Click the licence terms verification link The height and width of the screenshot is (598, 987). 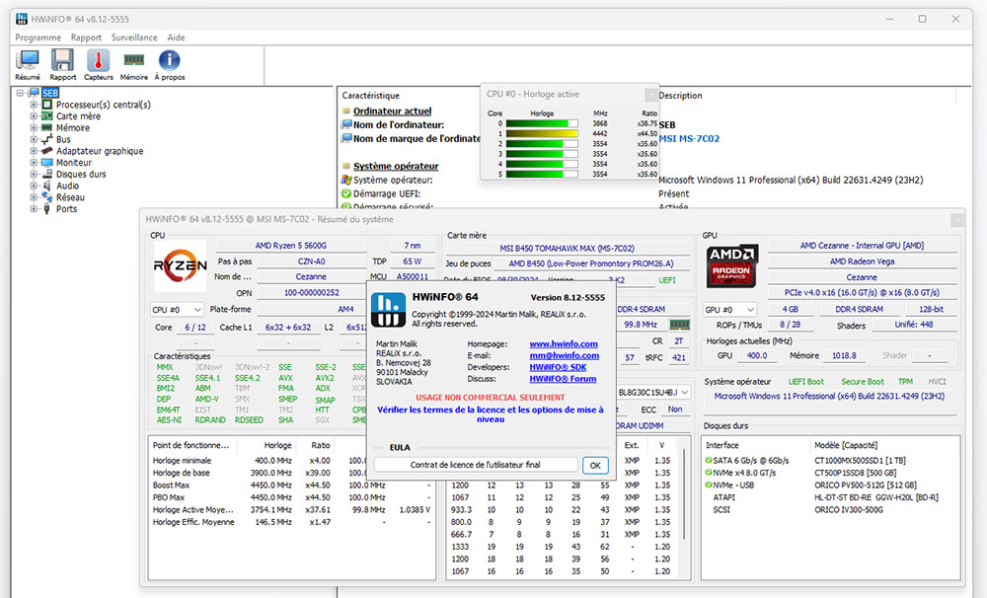pyautogui.click(x=491, y=414)
